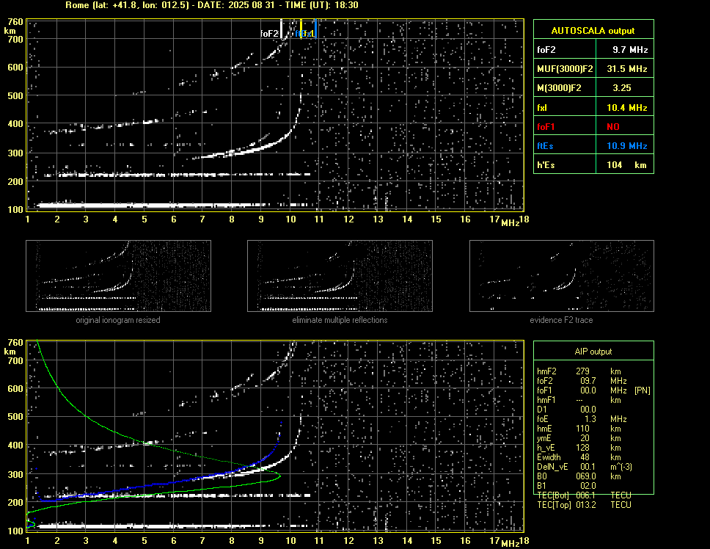Open the eliminate multiple reflections thumbnail
This screenshot has width=710, height=549.
click(x=340, y=276)
